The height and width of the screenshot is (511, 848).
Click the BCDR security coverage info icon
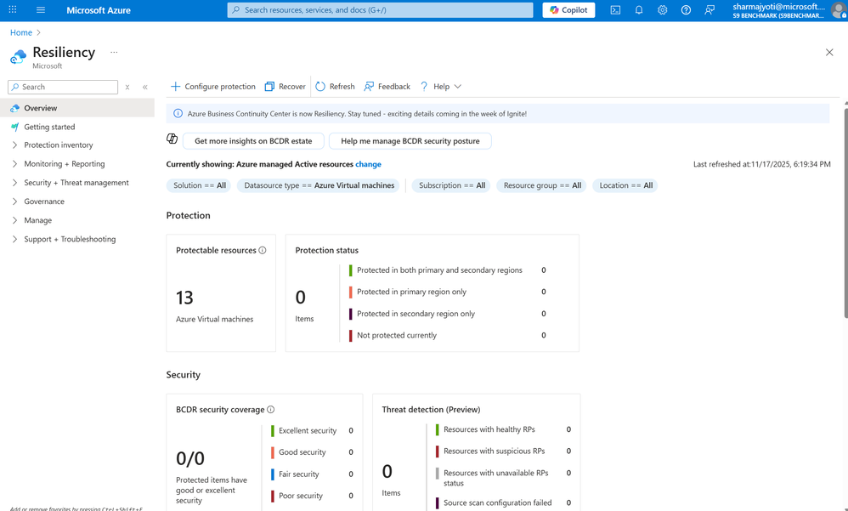[271, 409]
